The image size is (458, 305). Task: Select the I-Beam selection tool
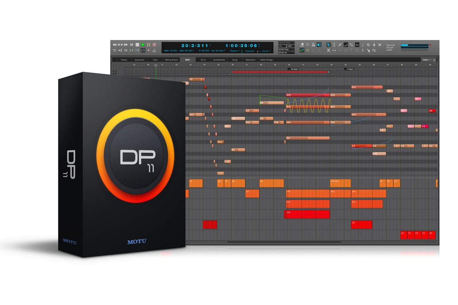pos(334,45)
